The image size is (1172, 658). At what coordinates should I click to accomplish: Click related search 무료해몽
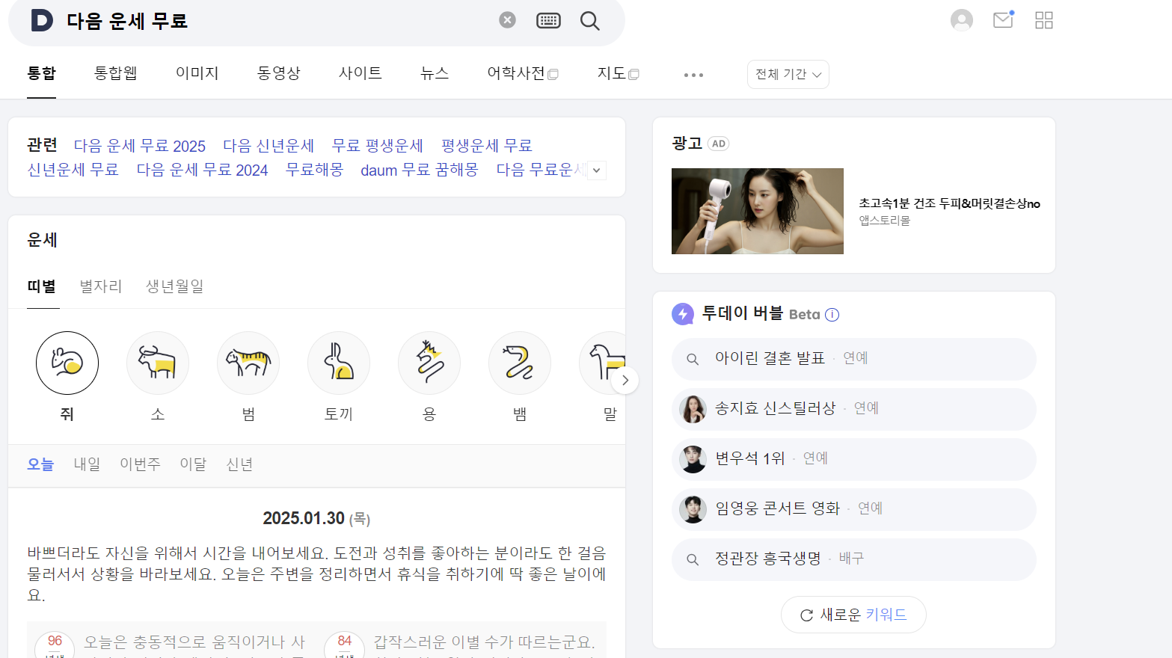click(315, 170)
